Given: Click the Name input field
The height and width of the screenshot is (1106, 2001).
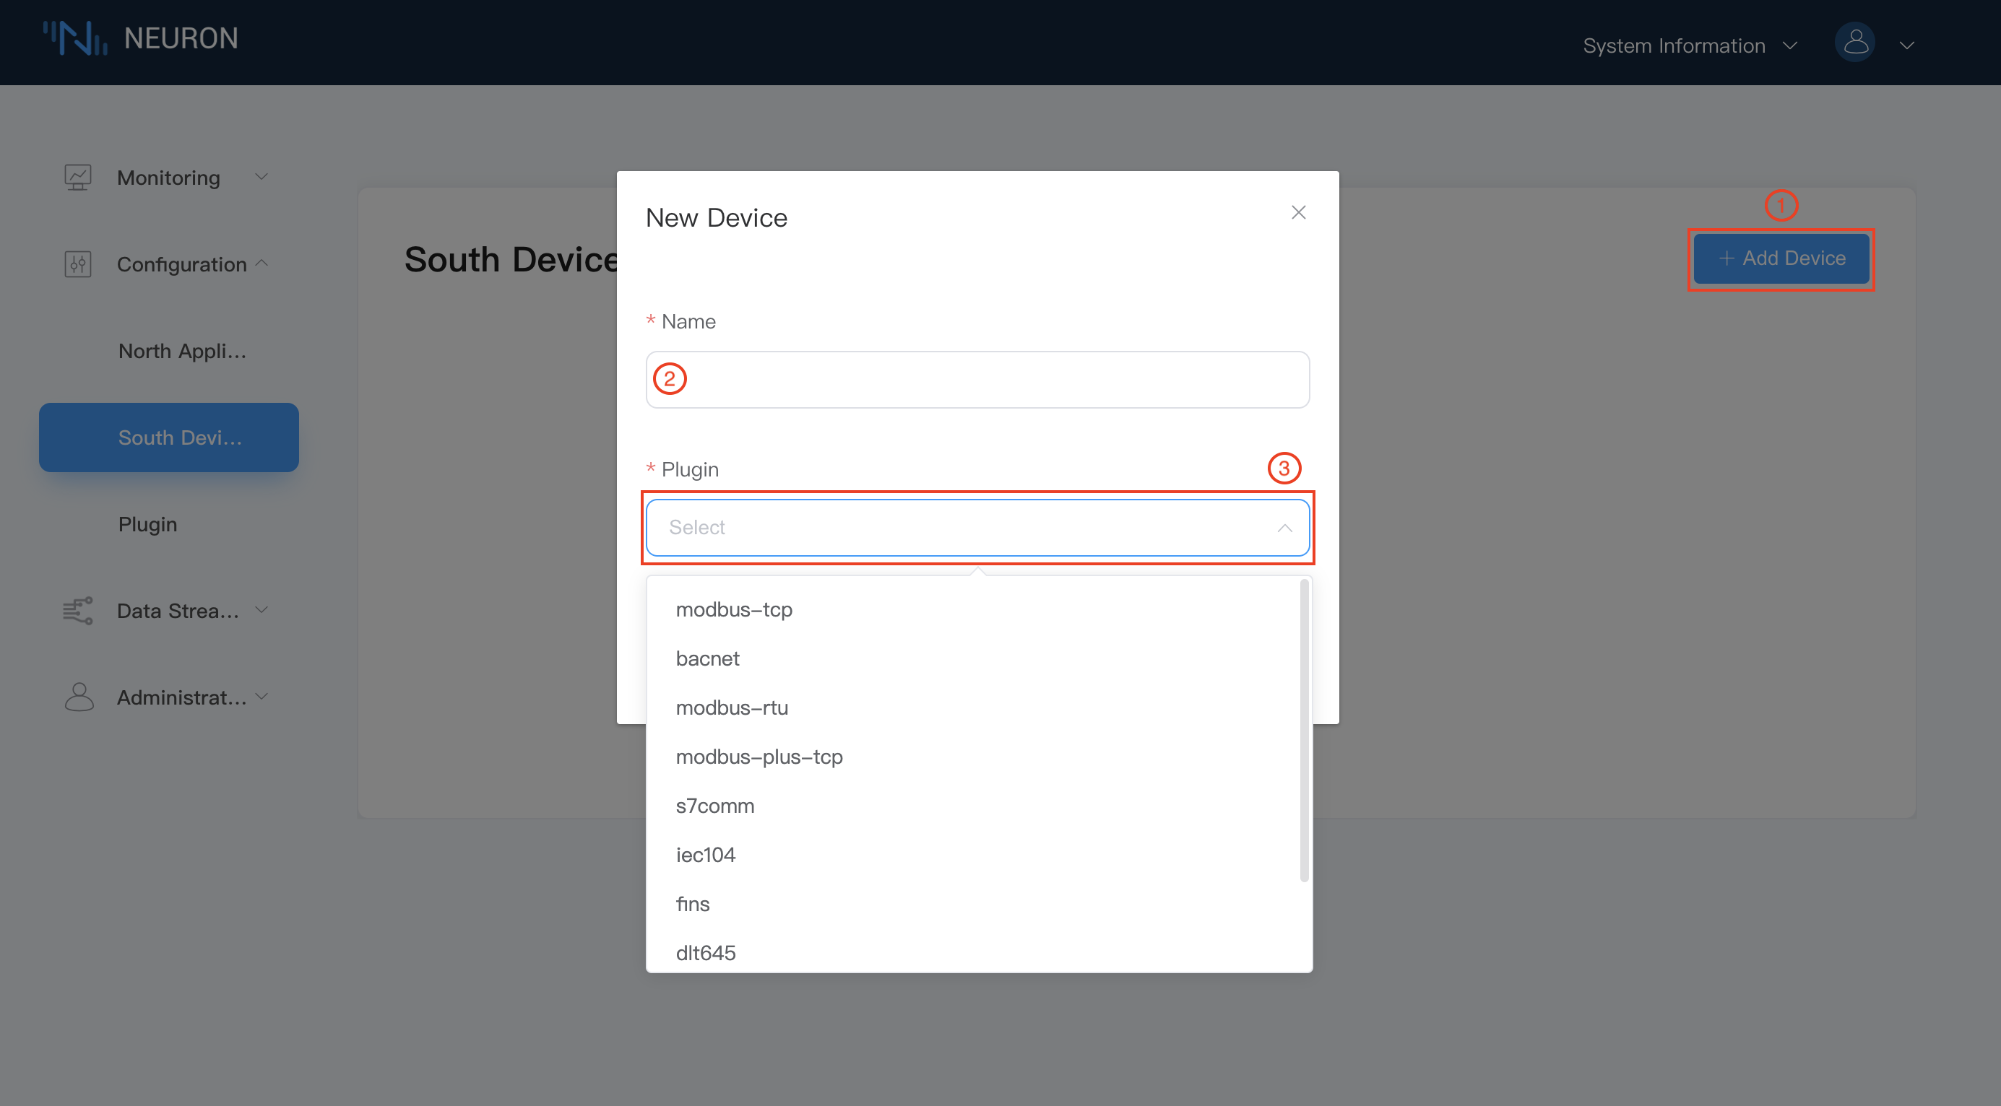Looking at the screenshot, I should pyautogui.click(x=977, y=379).
